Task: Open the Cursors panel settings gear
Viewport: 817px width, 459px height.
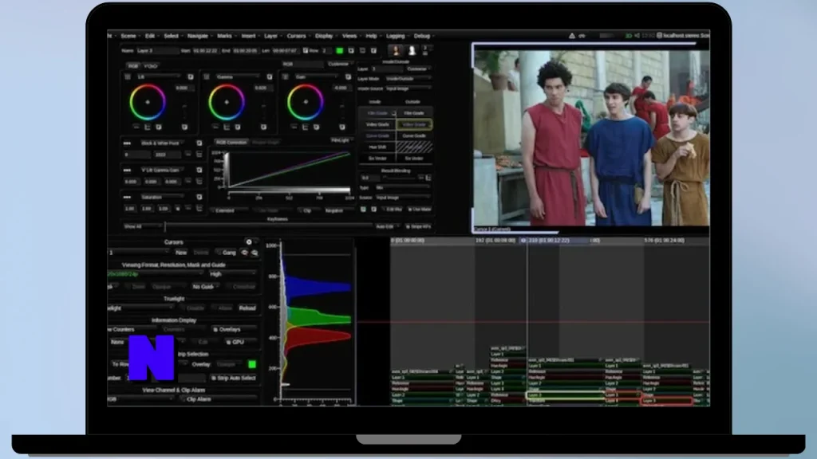Action: [249, 242]
